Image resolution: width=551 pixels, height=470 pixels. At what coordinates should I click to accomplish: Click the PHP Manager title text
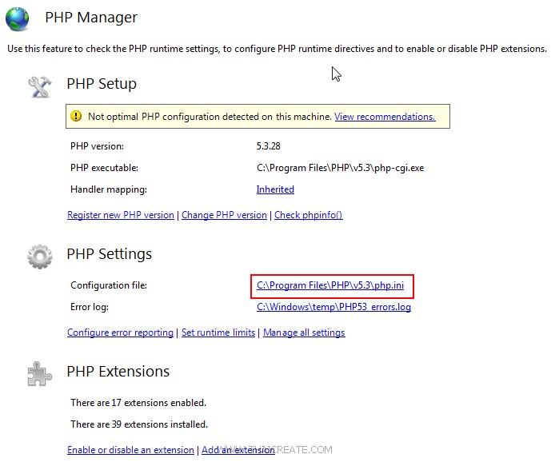coord(91,18)
